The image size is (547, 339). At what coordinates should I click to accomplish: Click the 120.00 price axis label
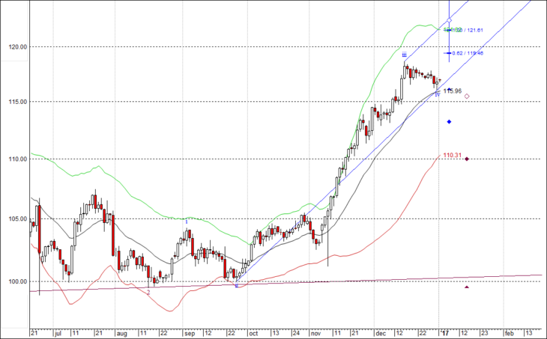(18, 46)
